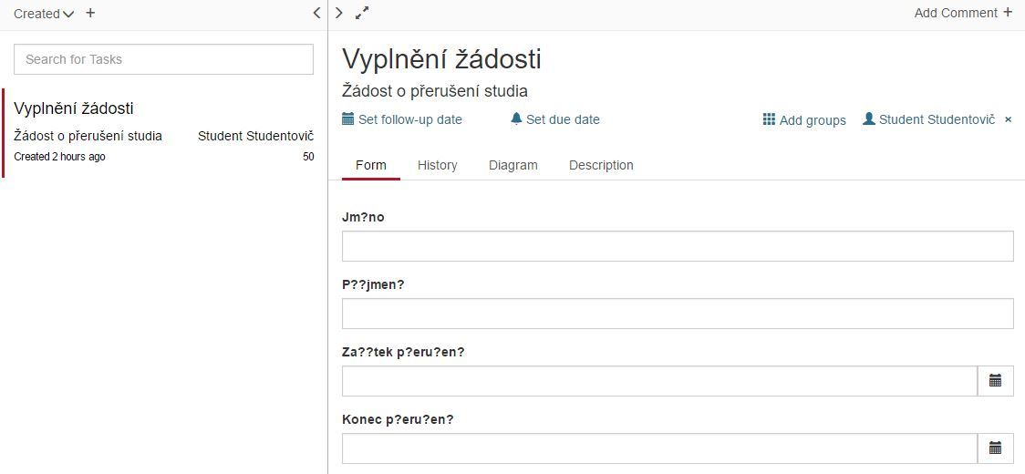The image size is (1025, 474).
Task: Remove assignee with the x icon
Action: point(1008,119)
